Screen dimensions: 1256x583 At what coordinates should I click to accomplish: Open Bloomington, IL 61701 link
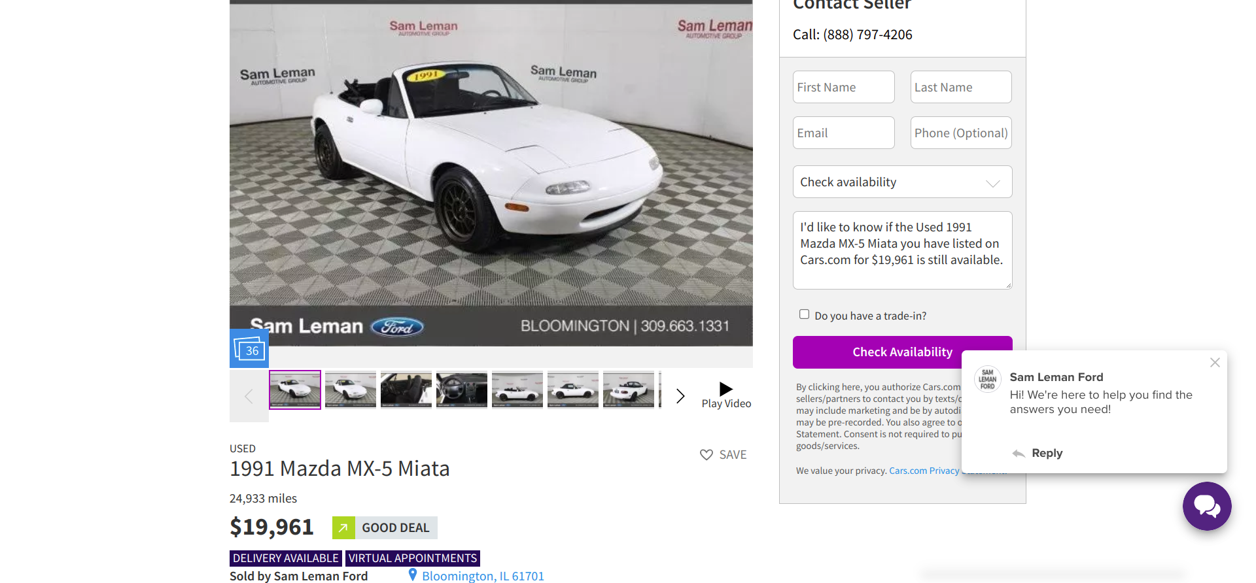(x=483, y=576)
